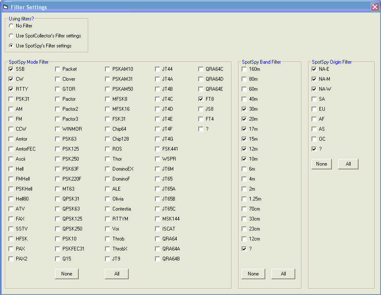Image resolution: width=381 pixels, height=295 pixels.
Task: Check the 80m band box
Action: (x=244, y=79)
